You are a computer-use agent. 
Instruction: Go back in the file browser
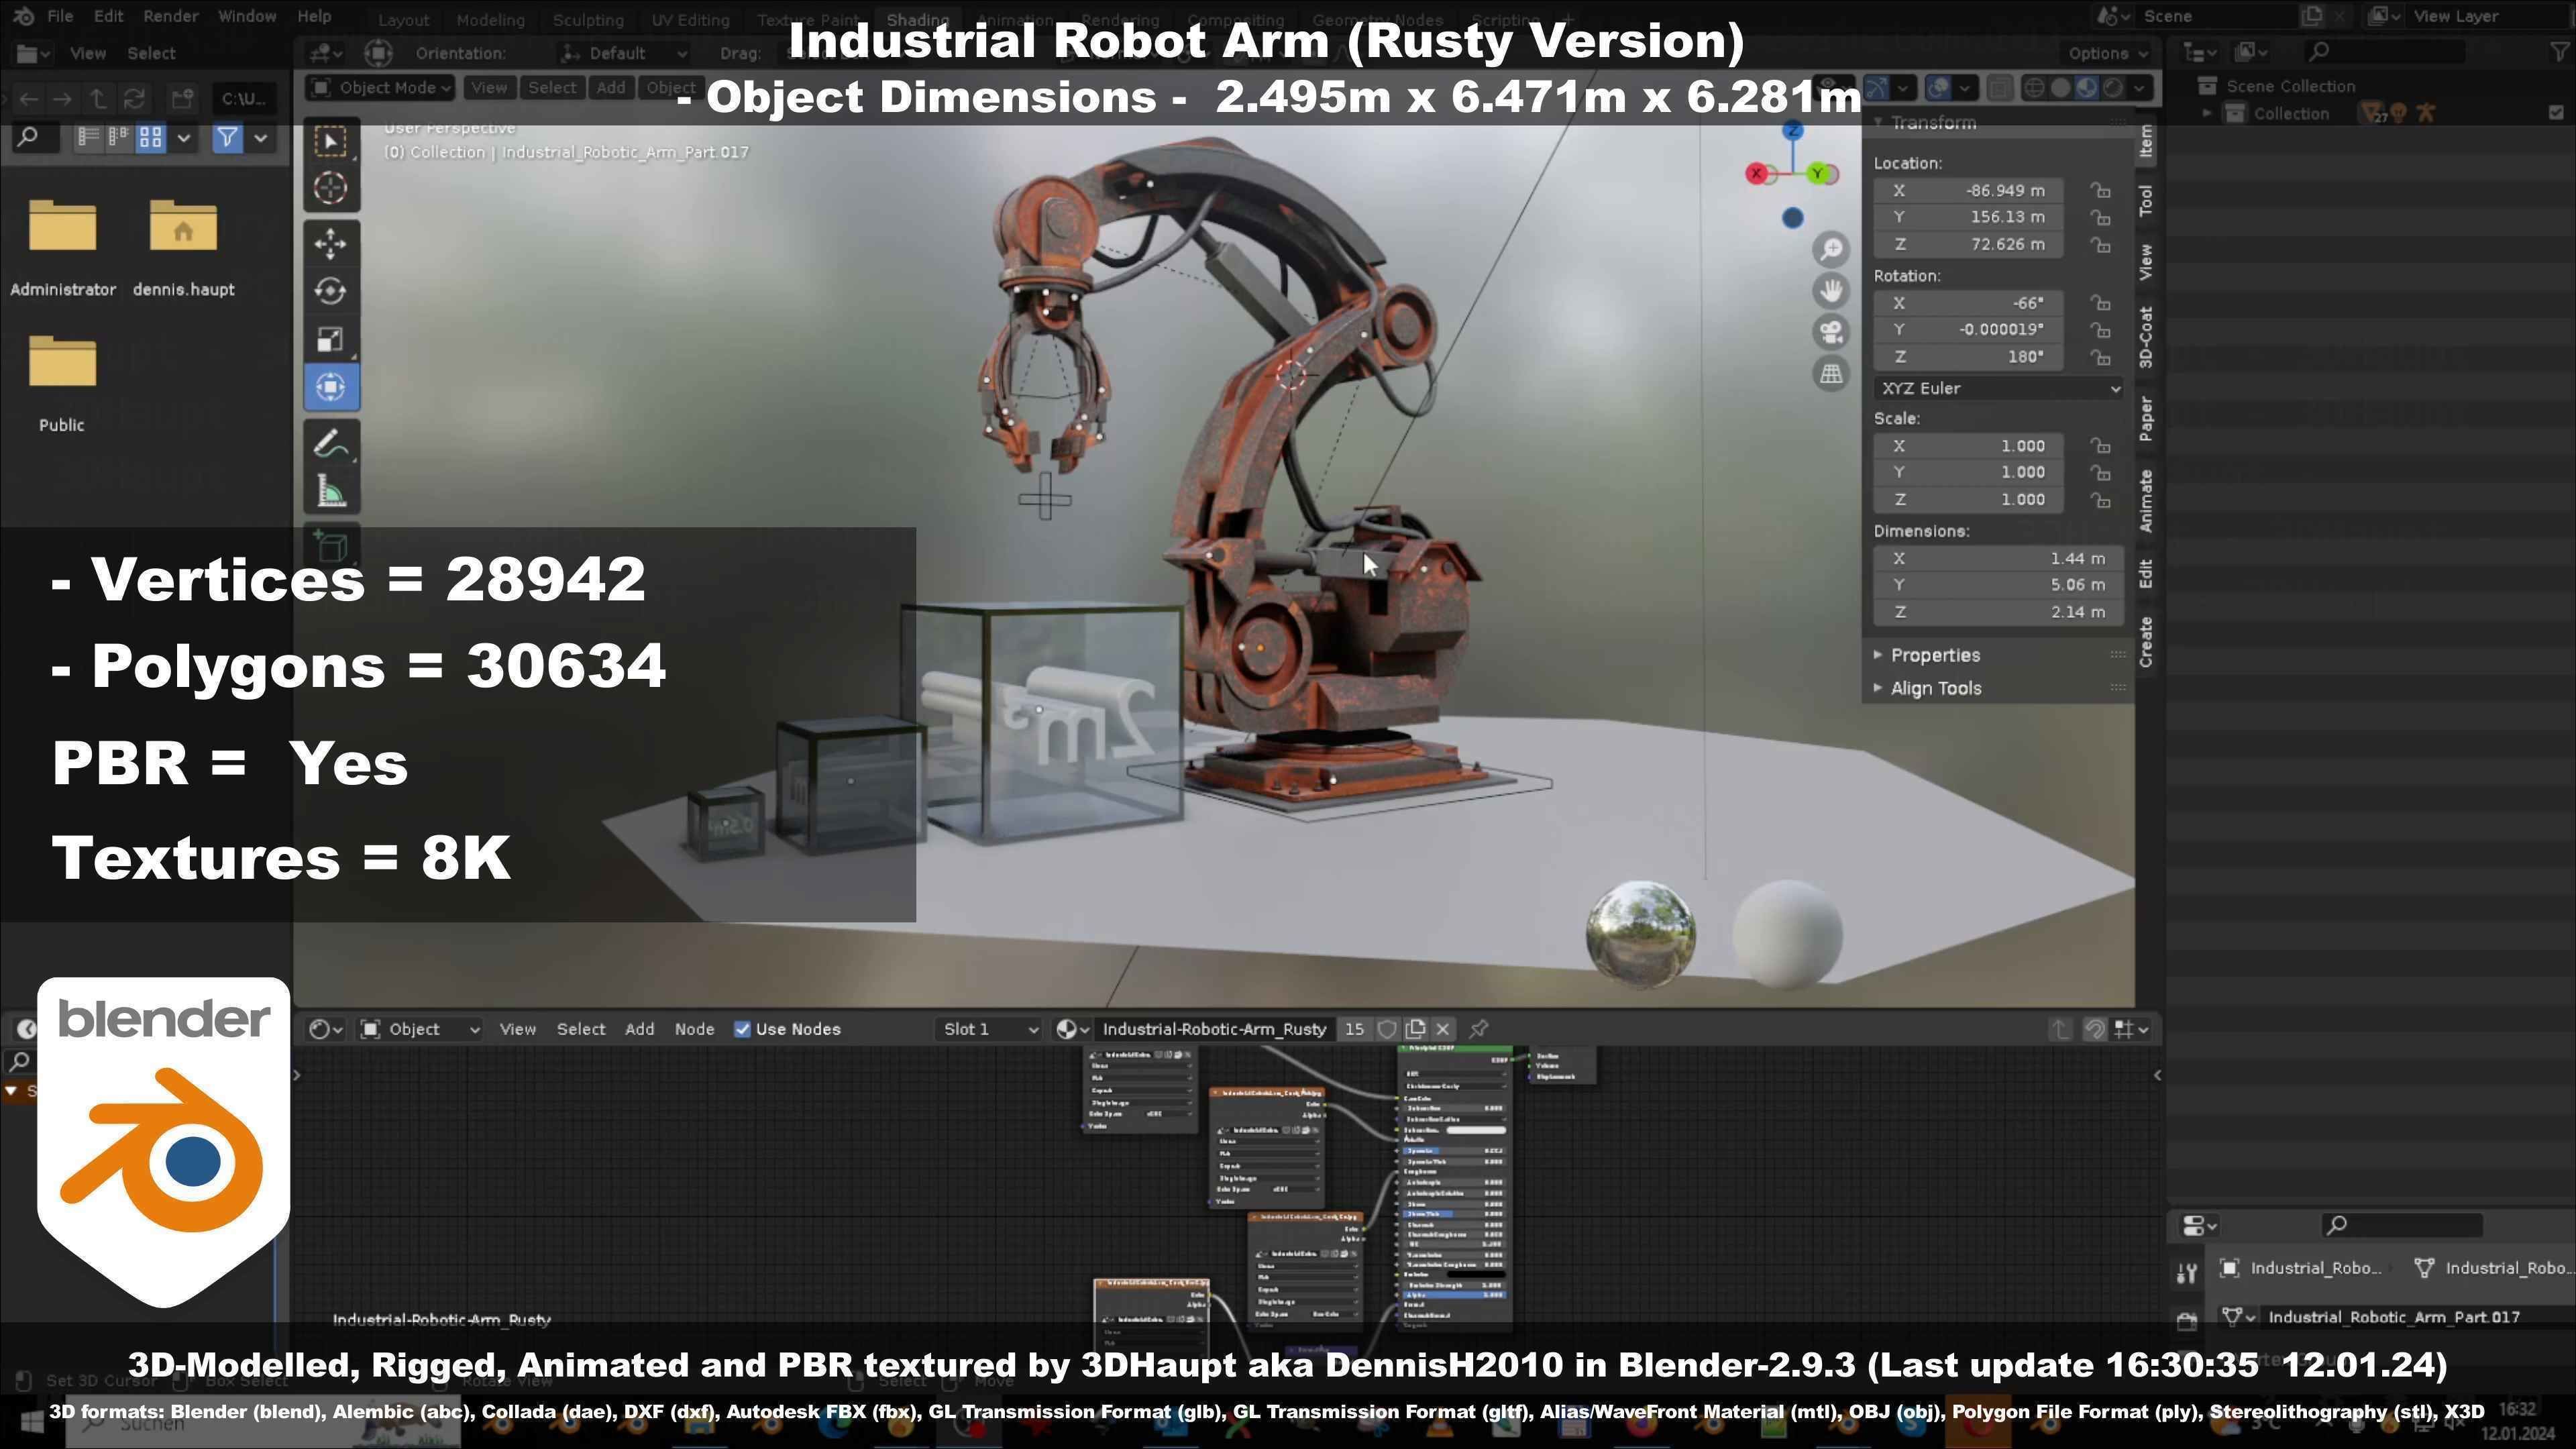pyautogui.click(x=28, y=98)
